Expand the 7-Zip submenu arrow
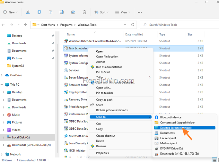 click(x=150, y=77)
